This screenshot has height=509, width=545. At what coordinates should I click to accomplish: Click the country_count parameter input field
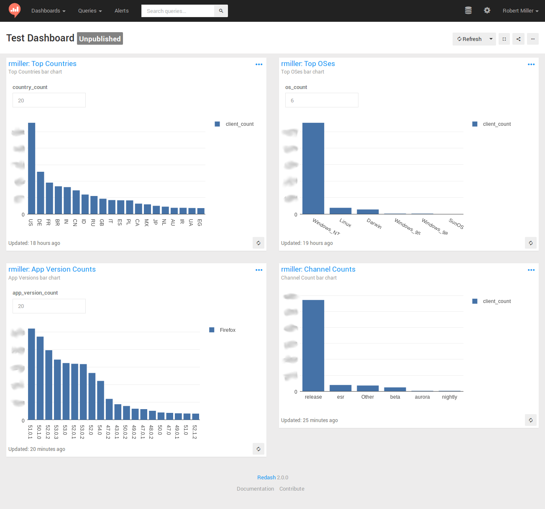pyautogui.click(x=49, y=100)
